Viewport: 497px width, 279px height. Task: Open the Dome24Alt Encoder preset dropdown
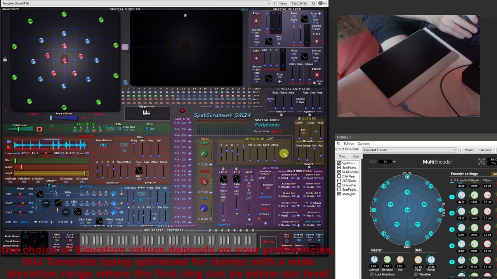(x=410, y=150)
